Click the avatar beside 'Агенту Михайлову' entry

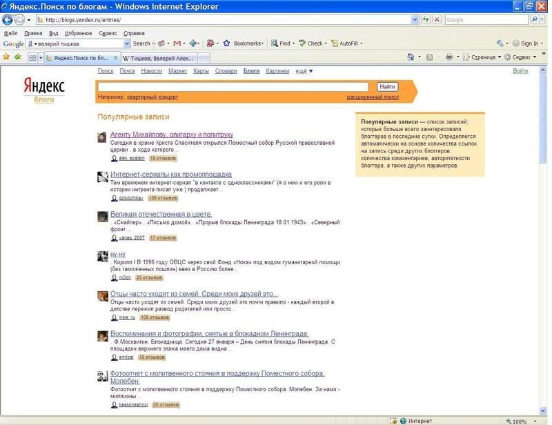click(x=102, y=137)
